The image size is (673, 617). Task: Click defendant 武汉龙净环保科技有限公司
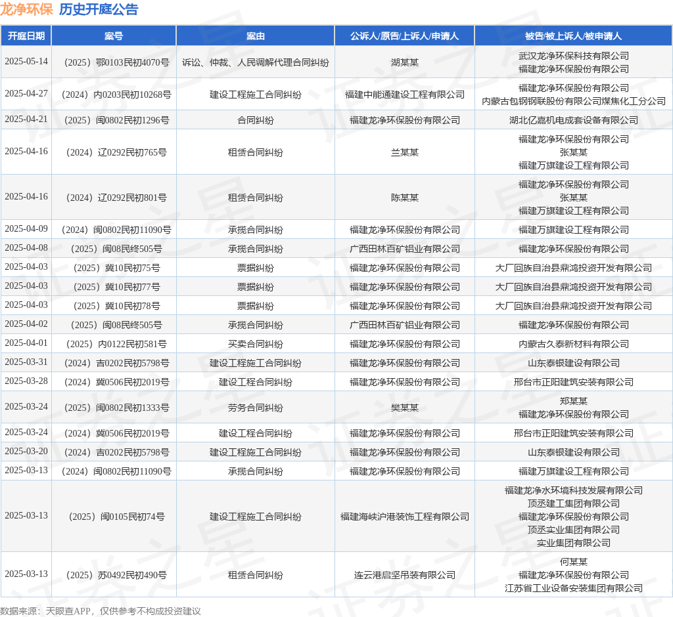(573, 56)
